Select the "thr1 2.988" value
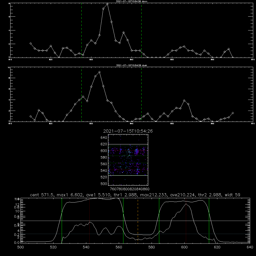Image resolution: width=256 pixels, height=256 pixels. click(126, 195)
